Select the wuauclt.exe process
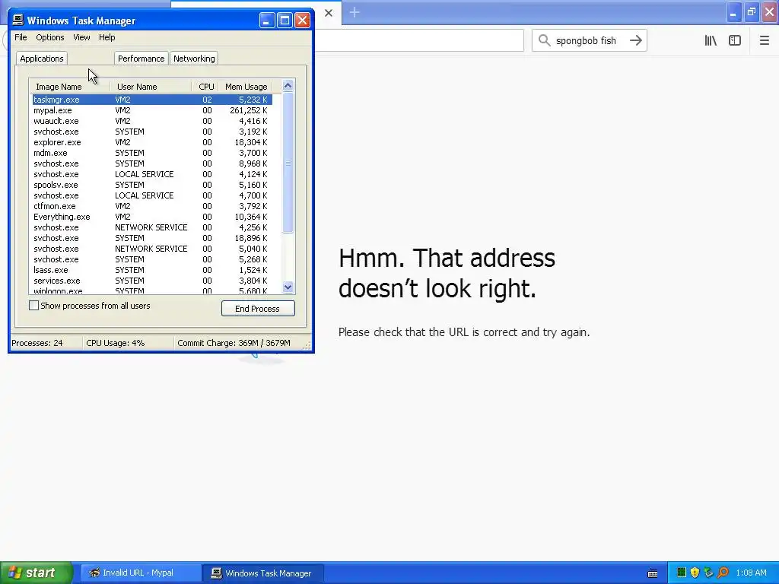Screen dimensions: 779x584 [152, 121]
